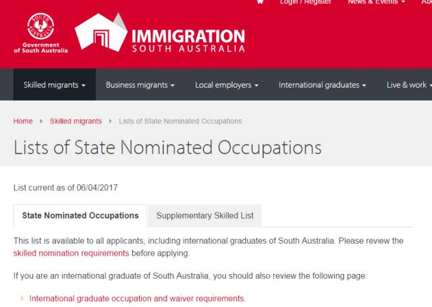This screenshot has width=432, height=307.
Task: Expand the Business migrants dropdown menu
Action: point(140,85)
